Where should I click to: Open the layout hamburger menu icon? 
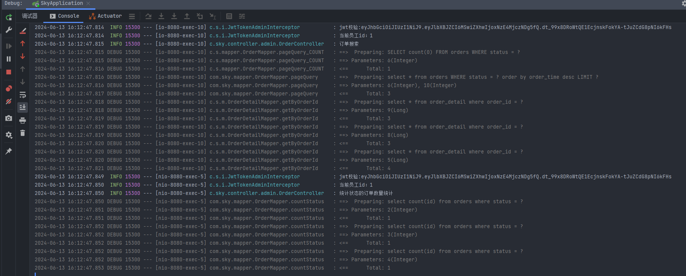(132, 16)
